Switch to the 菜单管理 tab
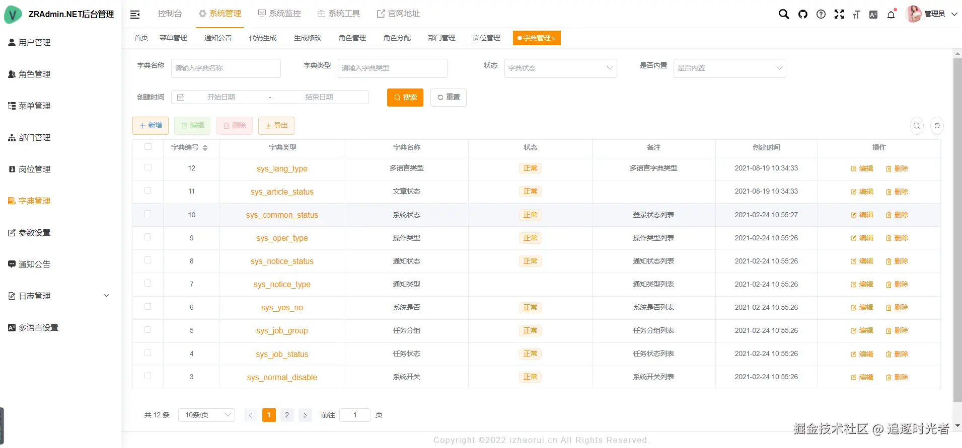 click(x=173, y=38)
